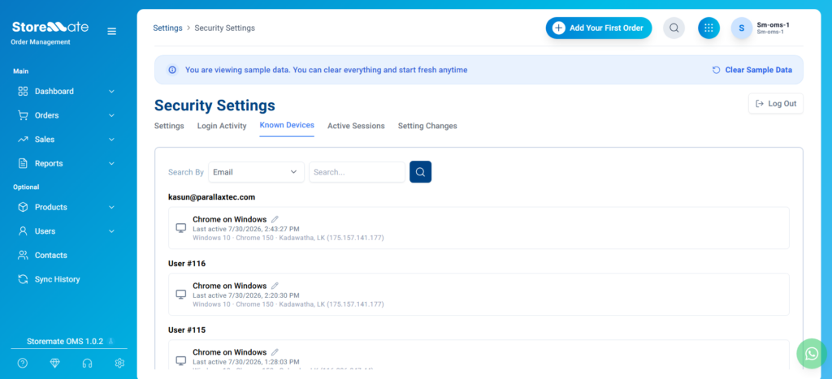This screenshot has width=832, height=379.
Task: Click the Storemate logo
Action: (x=50, y=27)
